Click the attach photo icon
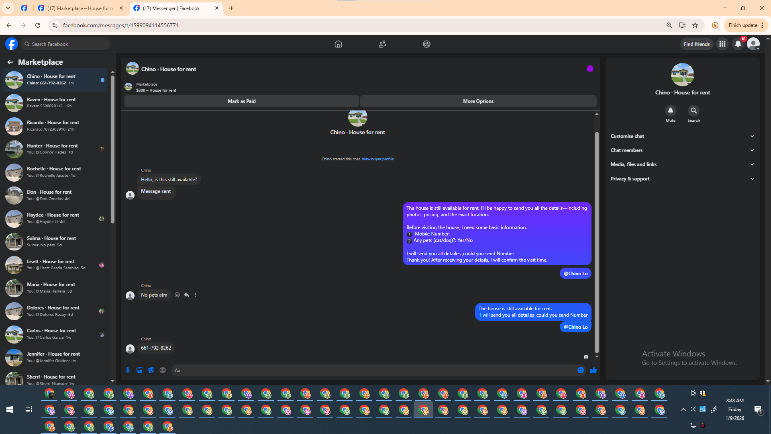 (x=139, y=370)
